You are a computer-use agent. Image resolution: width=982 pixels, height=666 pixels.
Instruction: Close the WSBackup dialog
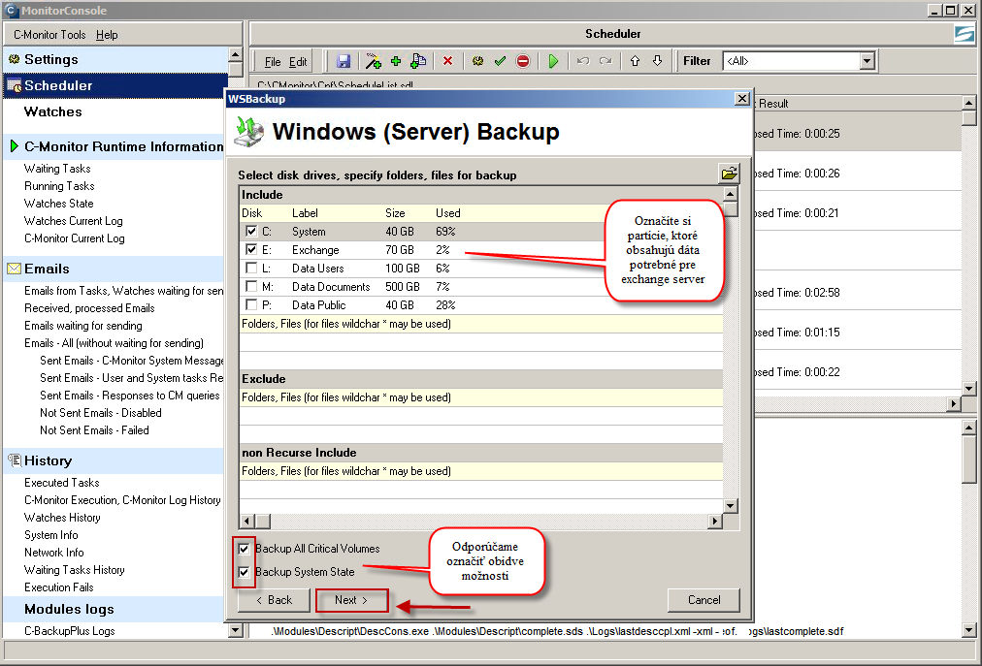(x=742, y=99)
